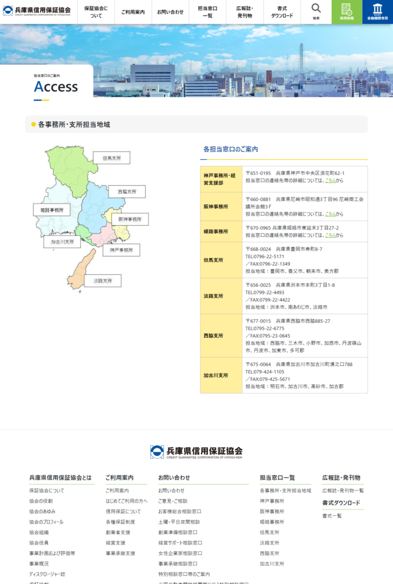The image size is (393, 584).
Task: Open footer link 保証協会について
Action: (46, 491)
